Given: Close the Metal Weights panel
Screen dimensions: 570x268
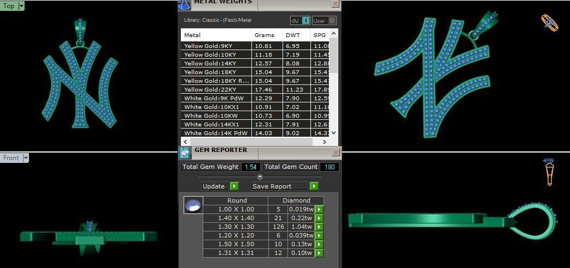Looking at the screenshot, I should [x=335, y=4].
